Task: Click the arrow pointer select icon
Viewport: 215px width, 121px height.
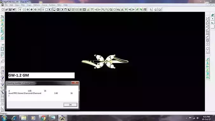Action: point(151,10)
